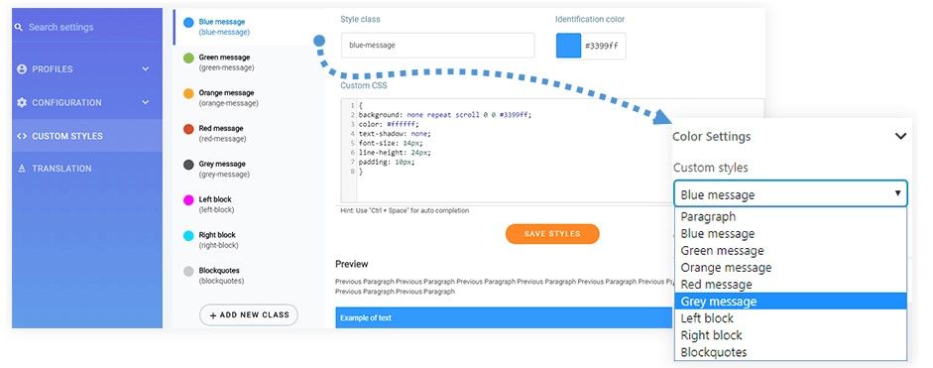Click the Add New Class button
This screenshot has height=368, width=933.
click(249, 315)
